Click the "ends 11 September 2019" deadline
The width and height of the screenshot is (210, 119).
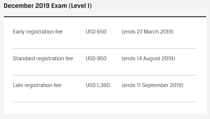point(152,85)
